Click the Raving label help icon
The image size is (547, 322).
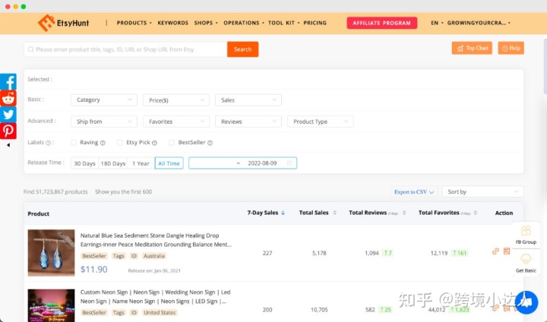(103, 143)
